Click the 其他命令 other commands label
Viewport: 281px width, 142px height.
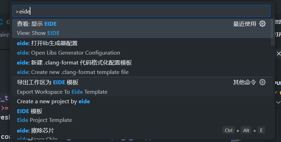coord(245,82)
